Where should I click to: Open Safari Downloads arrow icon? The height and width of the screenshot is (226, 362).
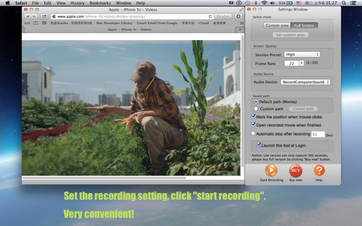[238, 16]
